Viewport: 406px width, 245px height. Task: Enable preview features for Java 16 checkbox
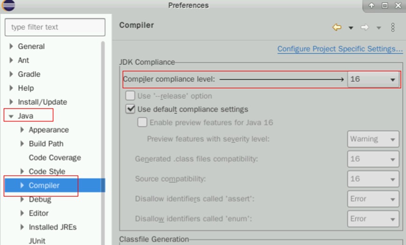142,122
